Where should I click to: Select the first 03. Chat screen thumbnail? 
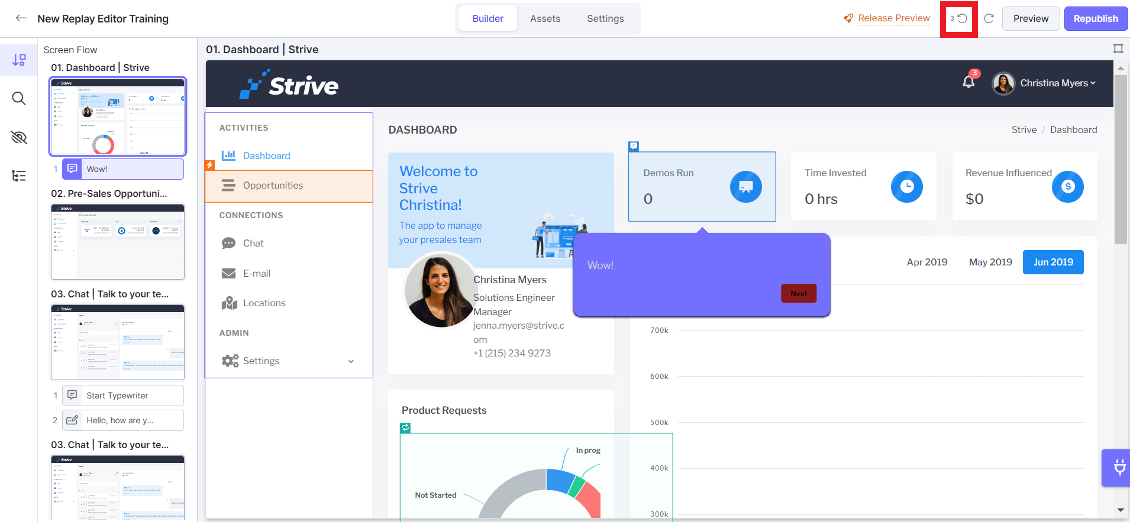tap(118, 342)
